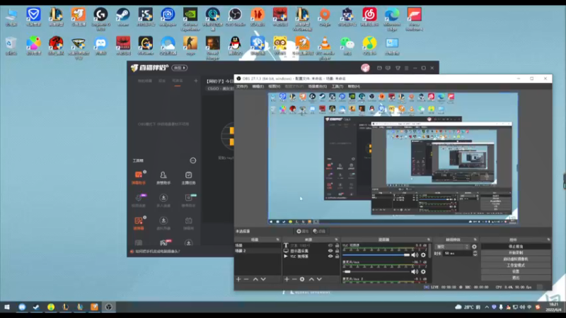Open OBS Studio desktop shortcut
The image size is (566, 318).
(x=235, y=17)
